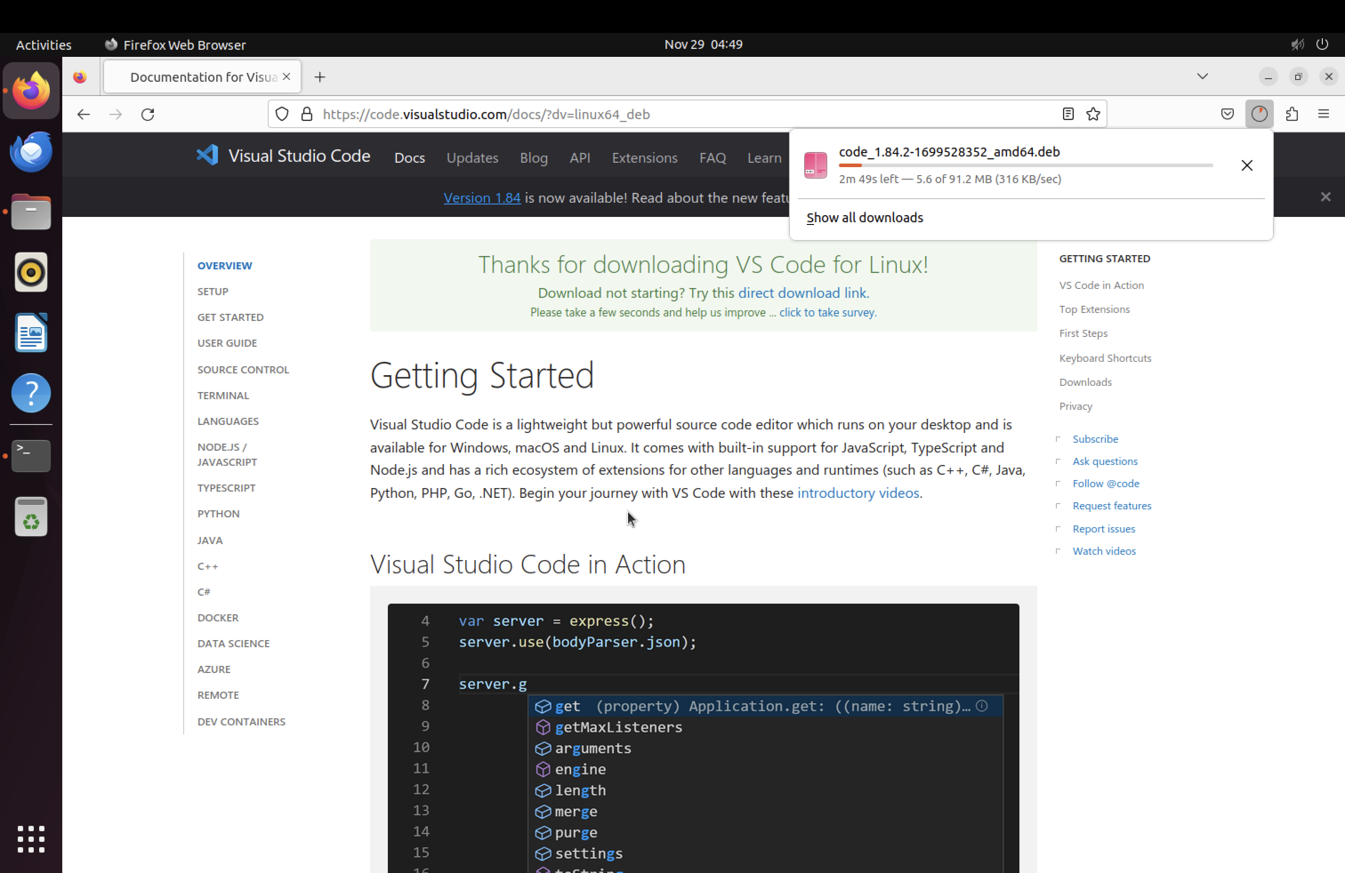Image resolution: width=1345 pixels, height=873 pixels.
Task: Open the Follow @code link
Action: [x=1106, y=483]
